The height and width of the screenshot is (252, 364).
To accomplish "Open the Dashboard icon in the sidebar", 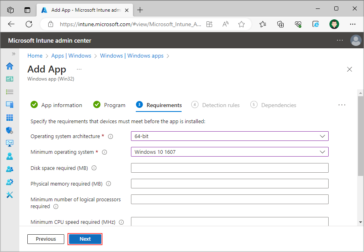I will click(10, 79).
